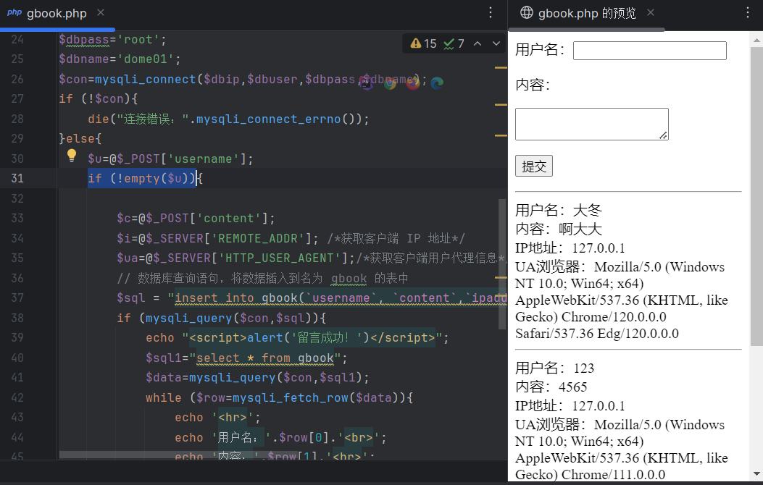
Task: Open page in Chrome browser icon
Action: tap(390, 83)
